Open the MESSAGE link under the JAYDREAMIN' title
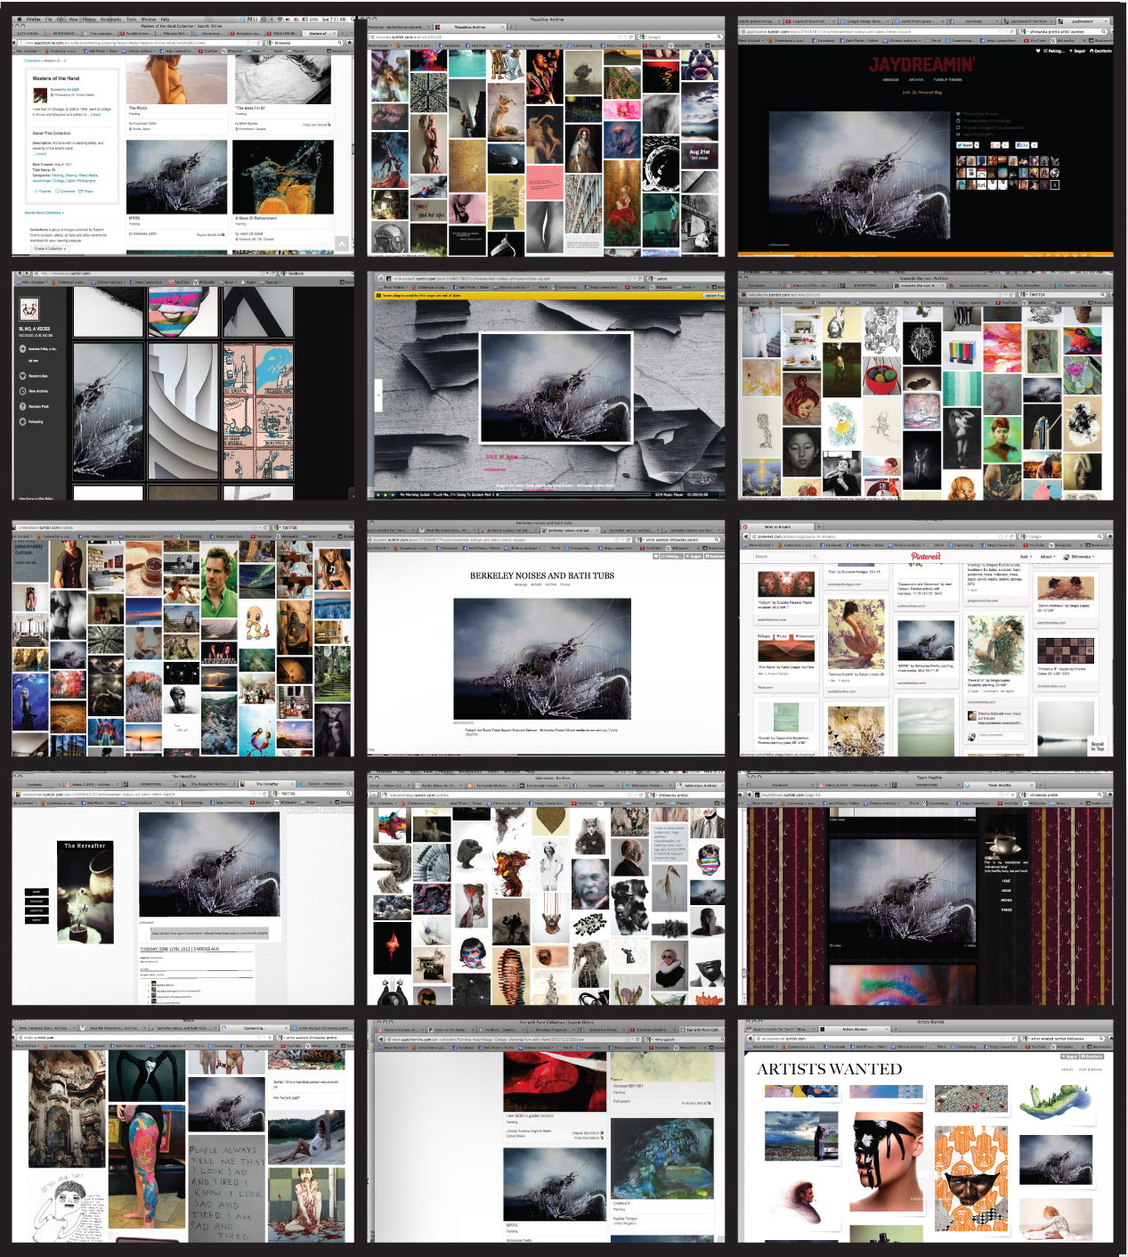Viewport: 1128px width, 1257px height. (x=890, y=79)
